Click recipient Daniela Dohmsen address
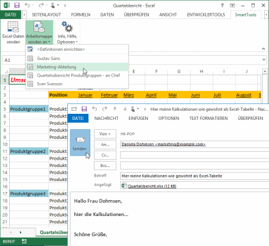Image resolution: width=269 pixels, height=246 pixels. point(164,144)
